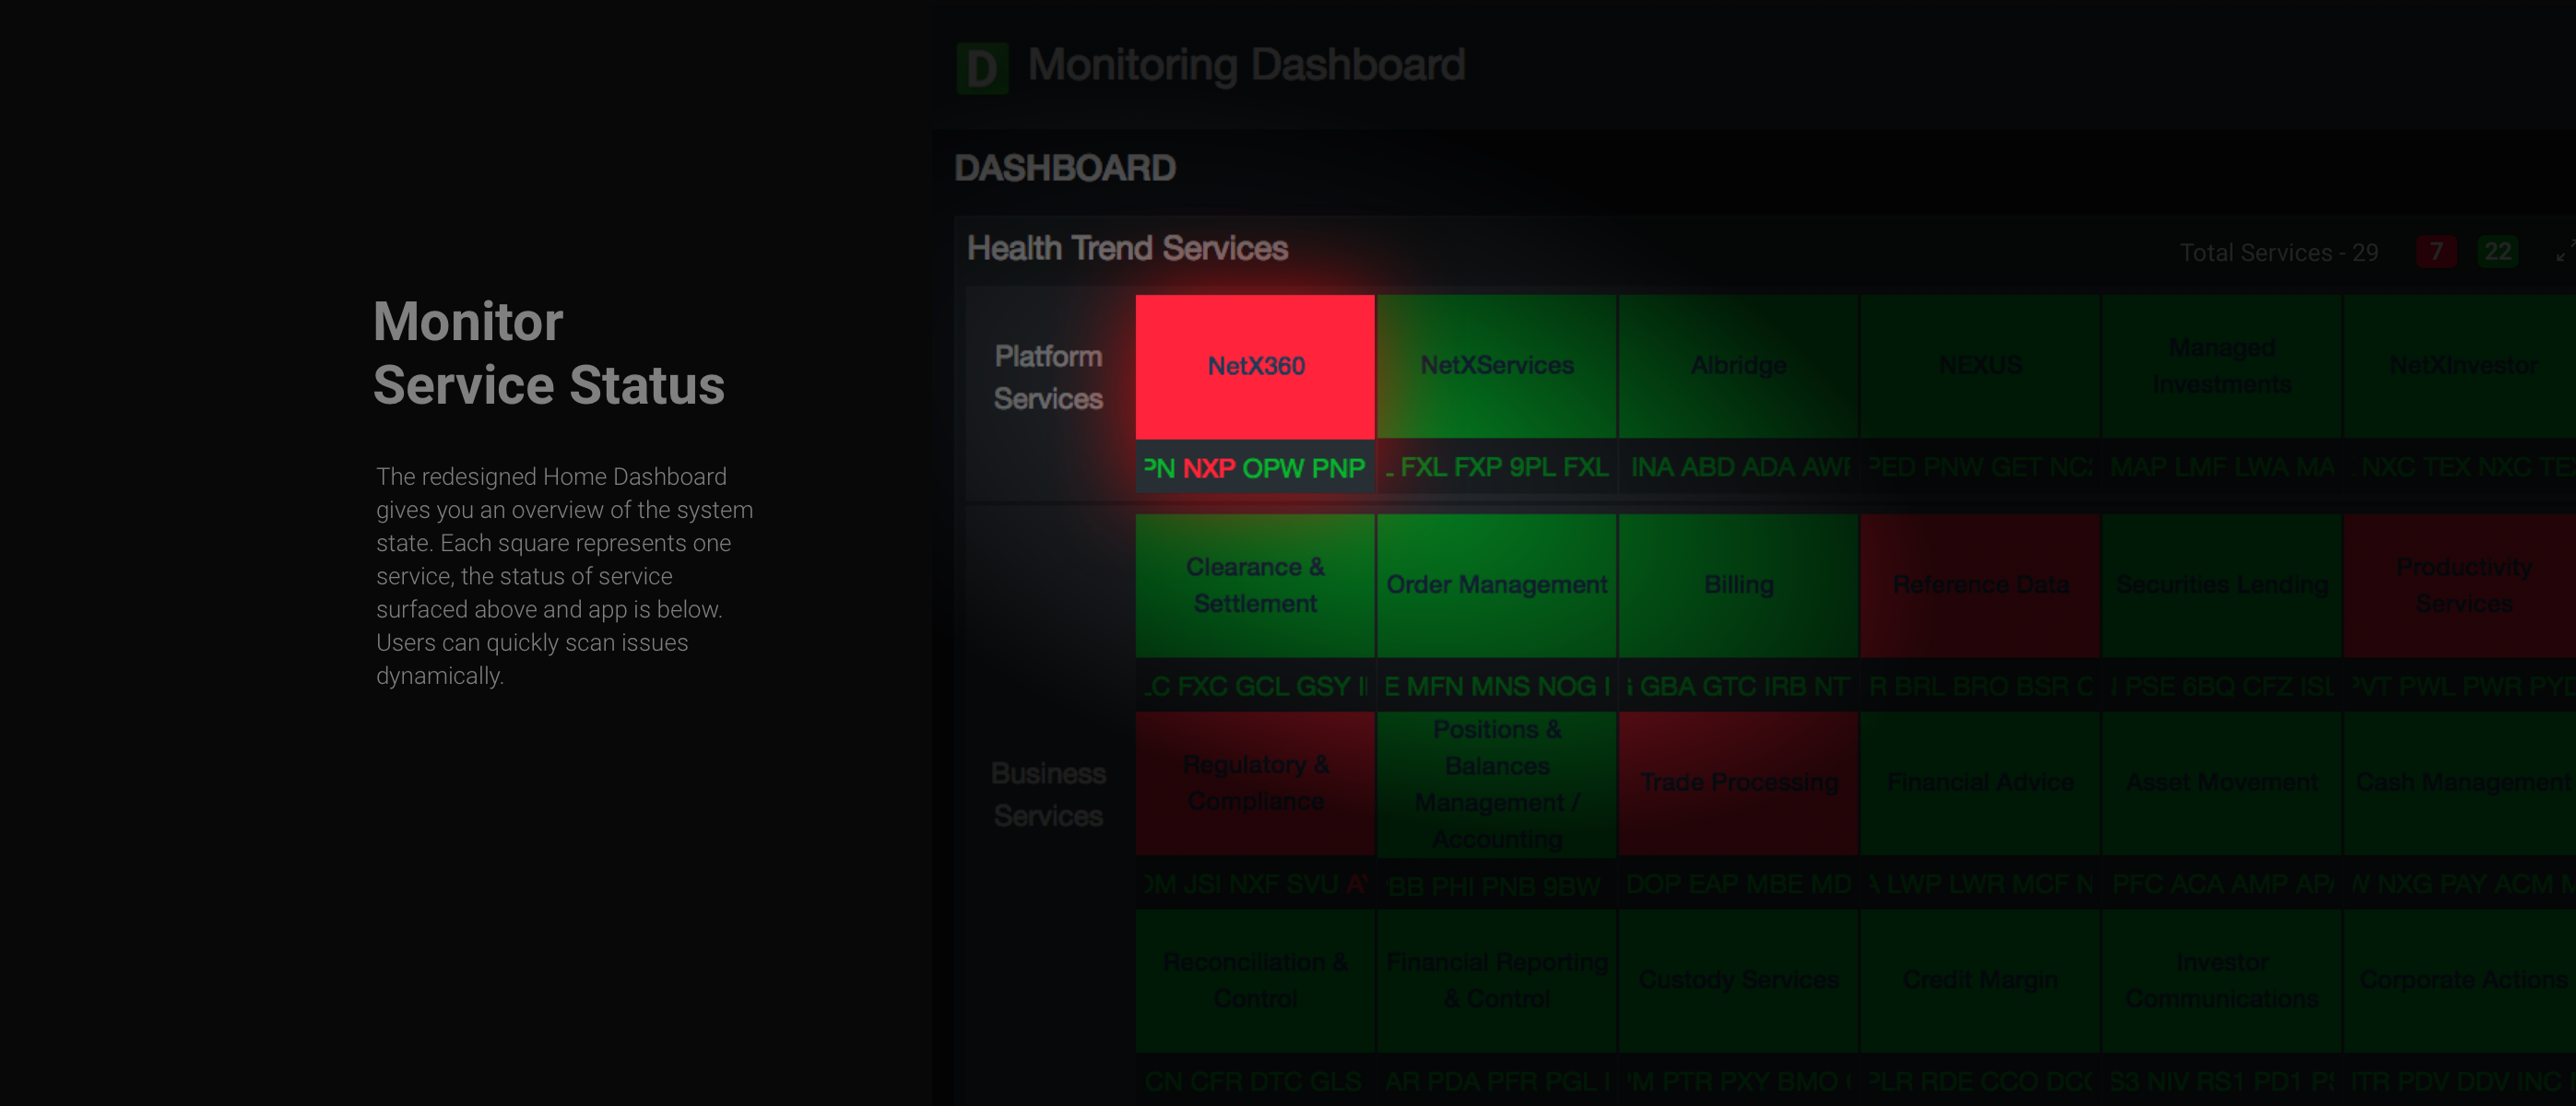Screen dimensions: 2576x1106
Task: Select the red Trade Processing tile
Action: pos(1738,783)
